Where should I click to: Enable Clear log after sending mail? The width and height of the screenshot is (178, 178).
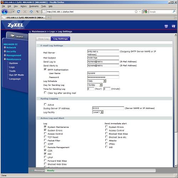tap(45, 93)
